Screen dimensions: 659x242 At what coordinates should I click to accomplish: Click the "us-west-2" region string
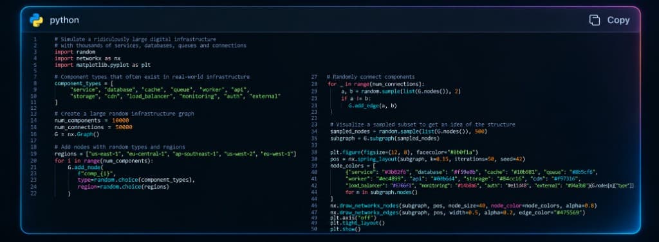240,154
